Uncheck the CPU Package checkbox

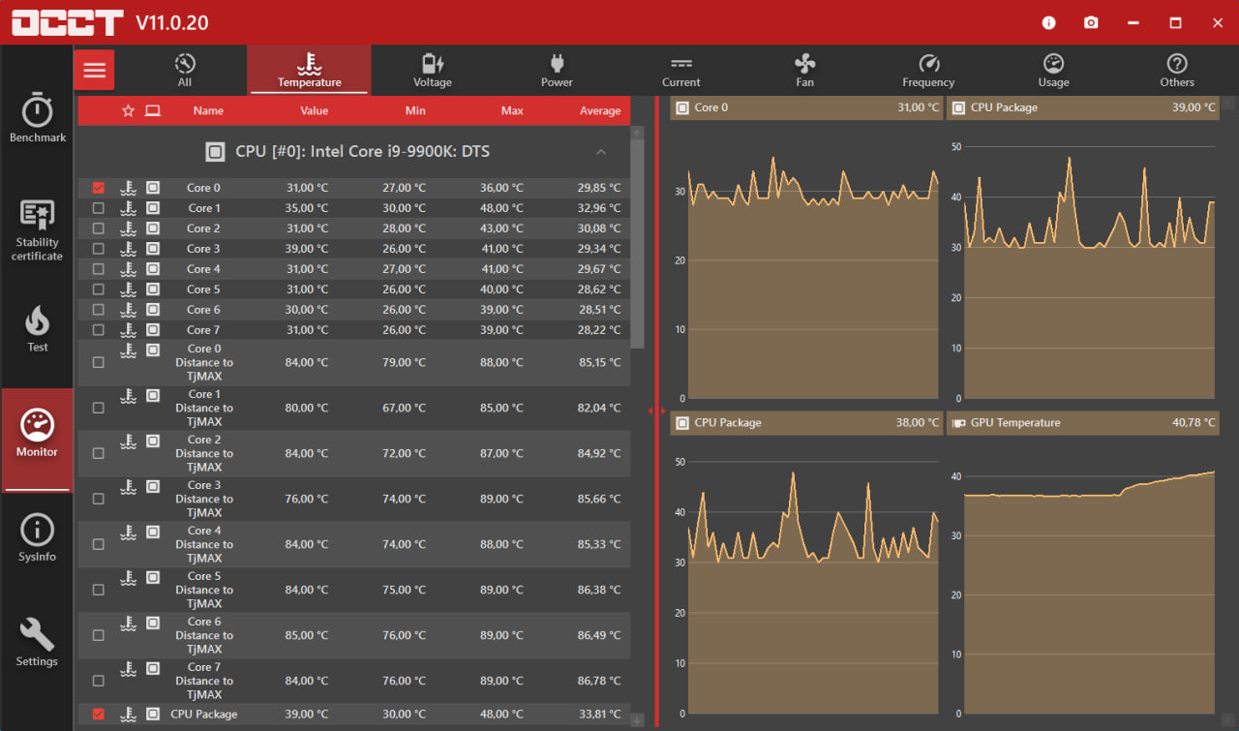(98, 715)
